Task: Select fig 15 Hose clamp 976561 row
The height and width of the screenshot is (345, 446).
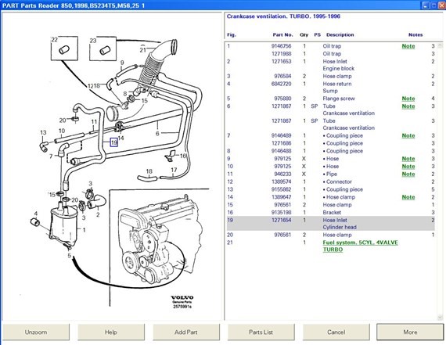Action: pyautogui.click(x=331, y=205)
